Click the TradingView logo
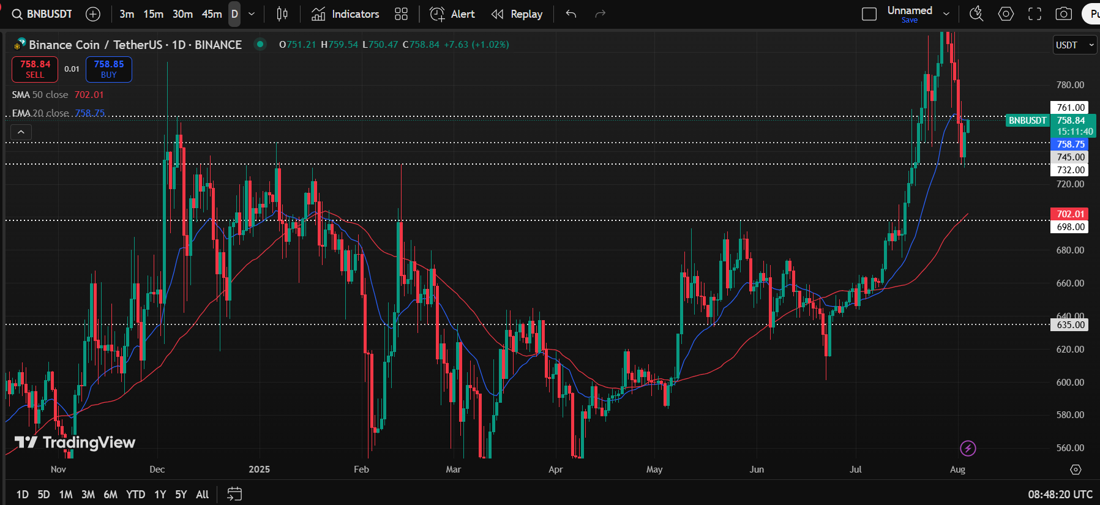Viewport: 1100px width, 505px height. (75, 442)
